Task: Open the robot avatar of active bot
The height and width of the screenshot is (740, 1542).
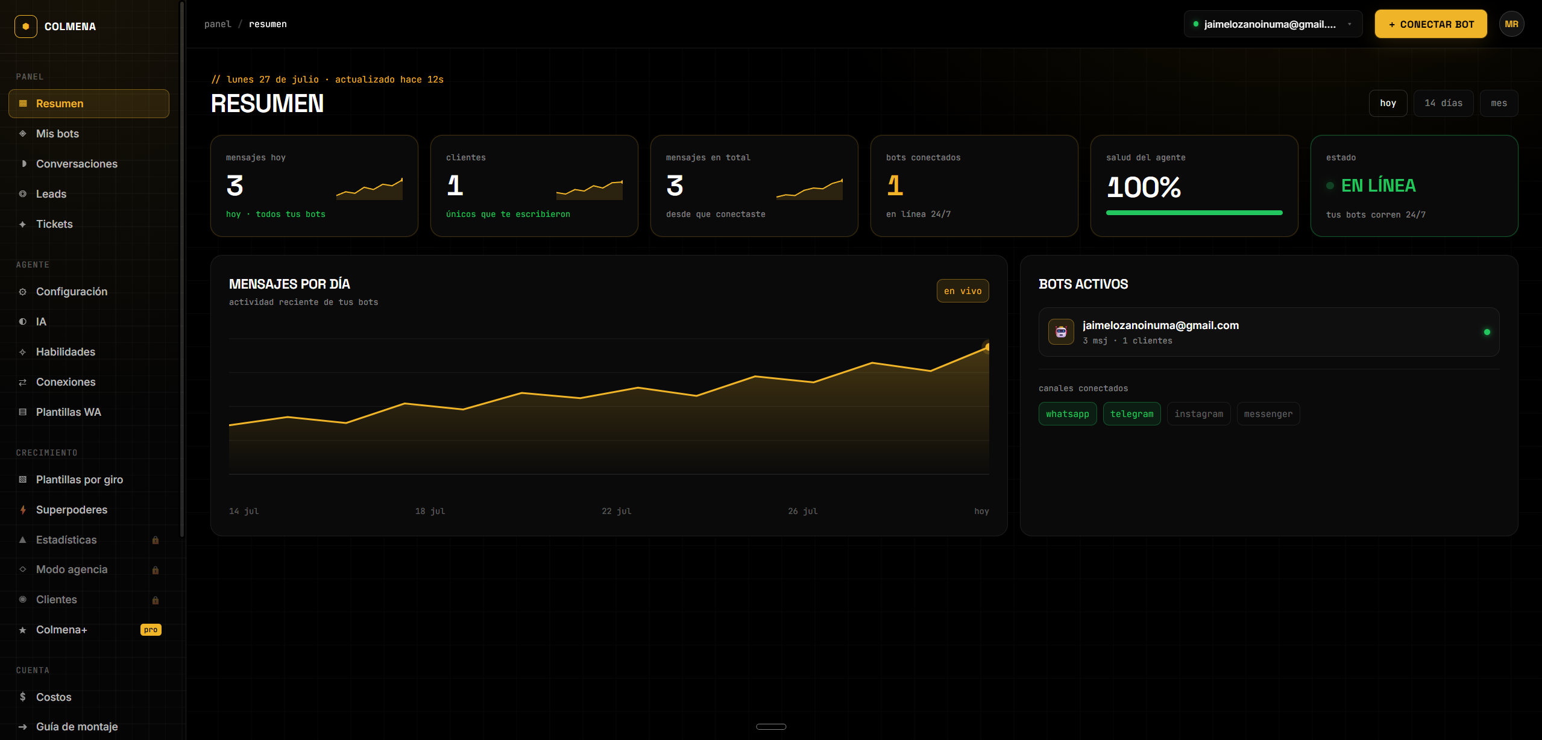Action: click(1061, 332)
